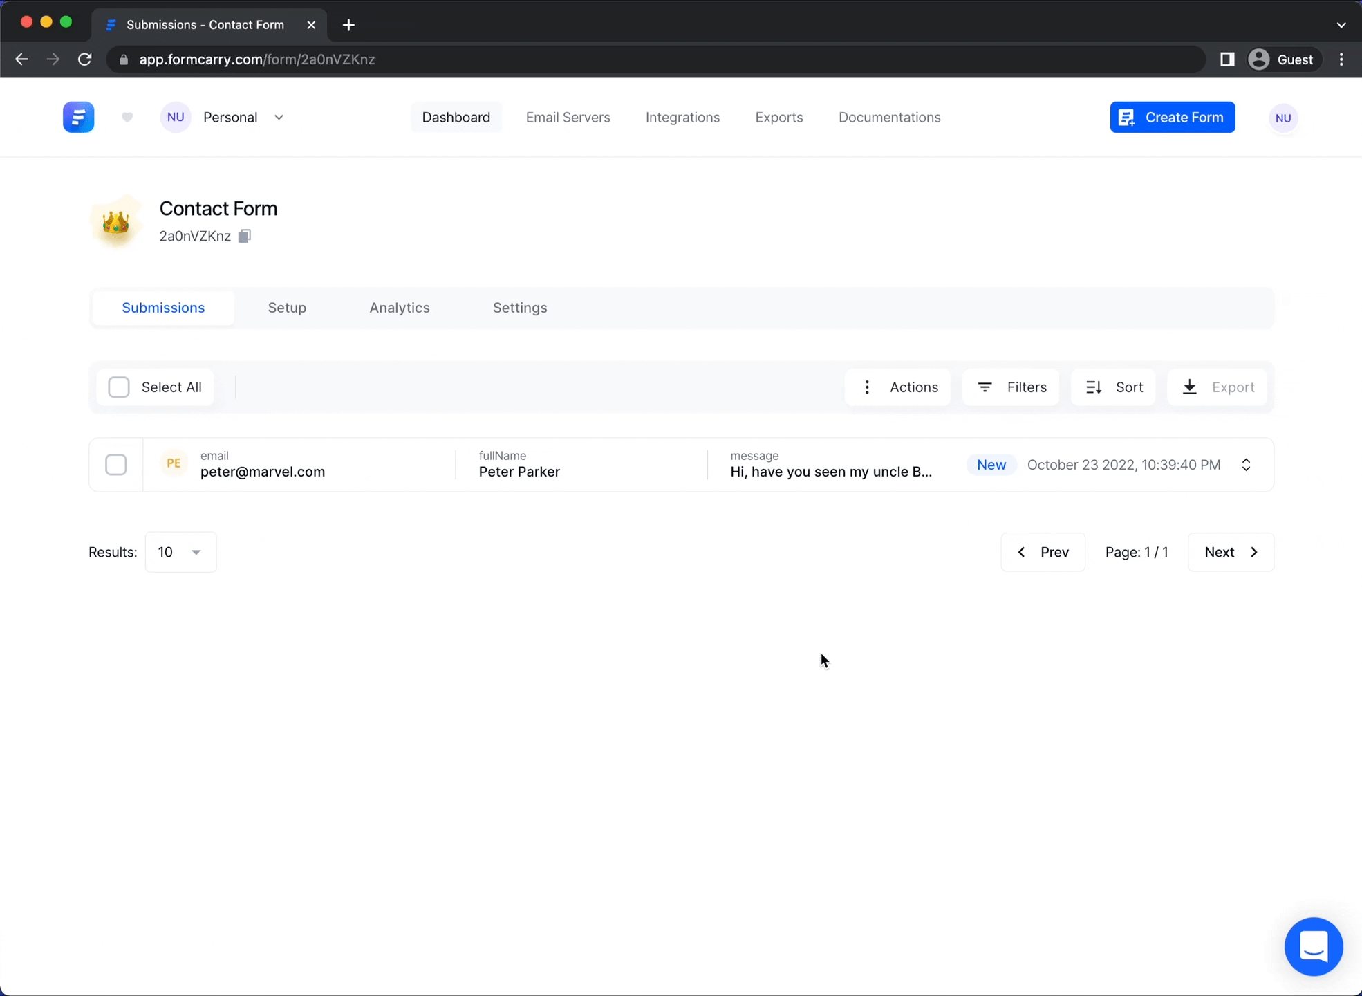Click the lock icon in address bar

[x=124, y=59]
